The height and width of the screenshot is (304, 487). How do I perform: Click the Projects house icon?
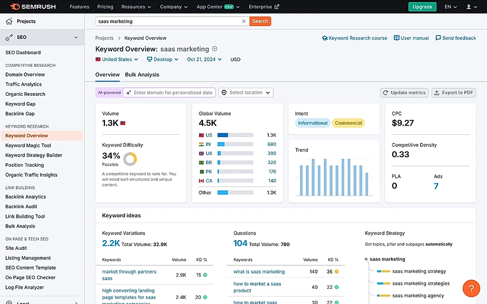(9, 21)
